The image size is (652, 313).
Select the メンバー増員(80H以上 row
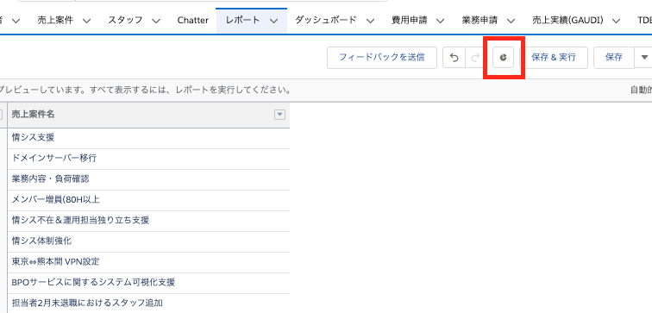coord(148,200)
